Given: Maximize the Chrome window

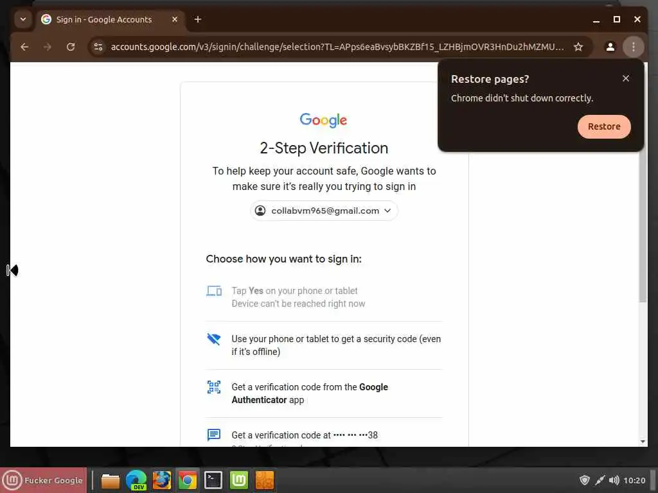Looking at the screenshot, I should [616, 19].
